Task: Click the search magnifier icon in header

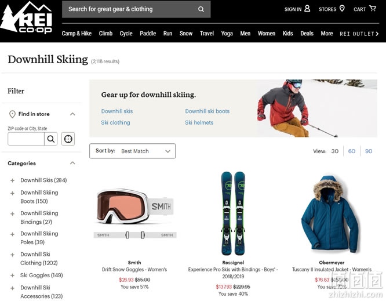Action: click(201, 9)
